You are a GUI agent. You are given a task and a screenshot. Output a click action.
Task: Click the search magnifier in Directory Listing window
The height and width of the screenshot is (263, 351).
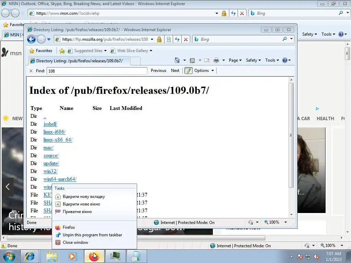pos(285,39)
